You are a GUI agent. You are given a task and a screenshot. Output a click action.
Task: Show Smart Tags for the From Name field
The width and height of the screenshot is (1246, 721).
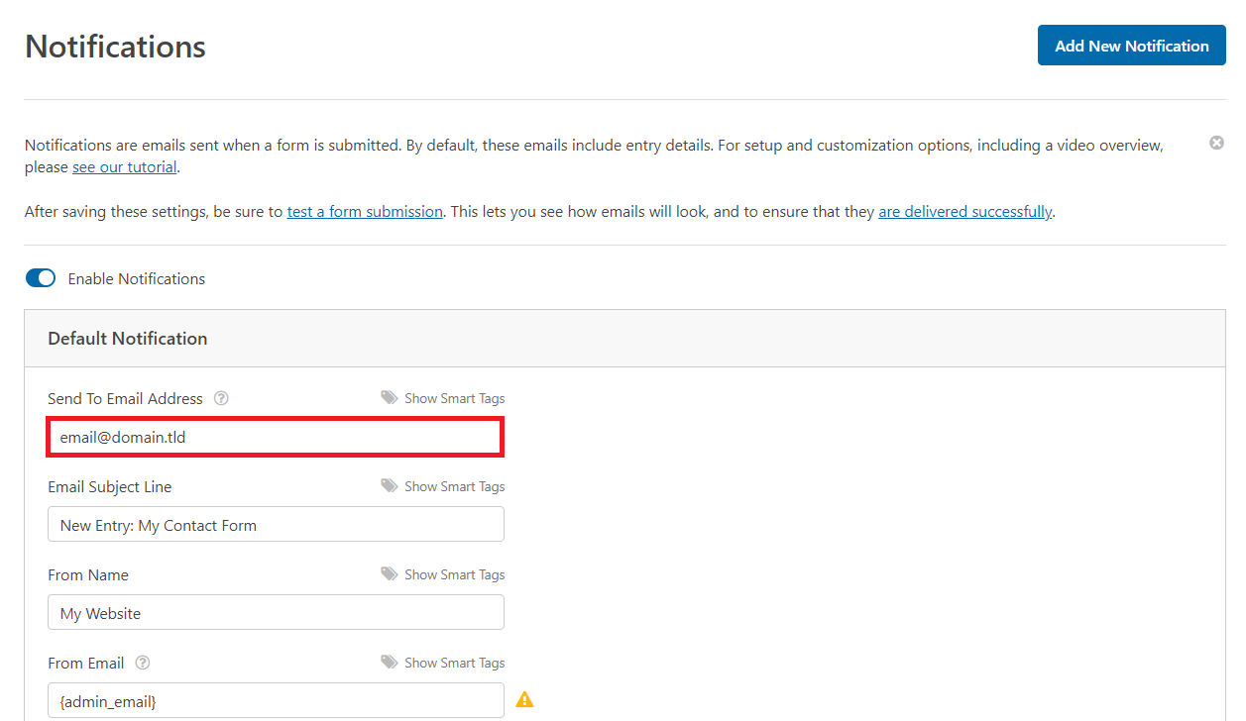tap(454, 574)
